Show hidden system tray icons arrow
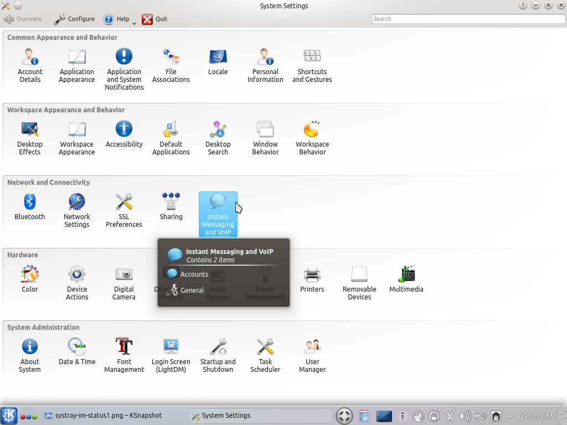Screen dimensions: 567x425 [509, 416]
